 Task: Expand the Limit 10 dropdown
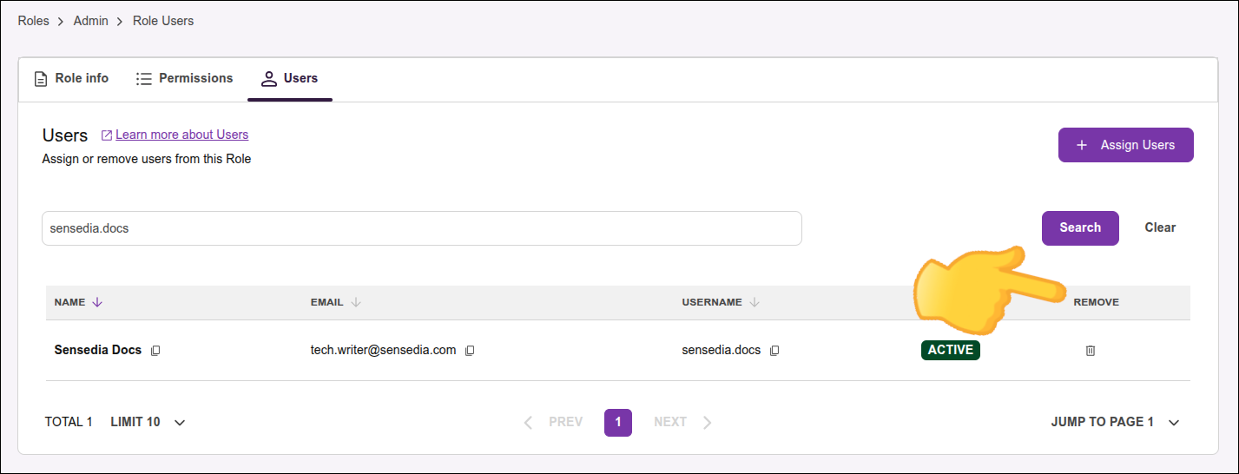(x=180, y=423)
